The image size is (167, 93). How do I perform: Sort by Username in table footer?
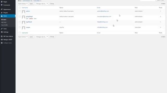pos(25,33)
